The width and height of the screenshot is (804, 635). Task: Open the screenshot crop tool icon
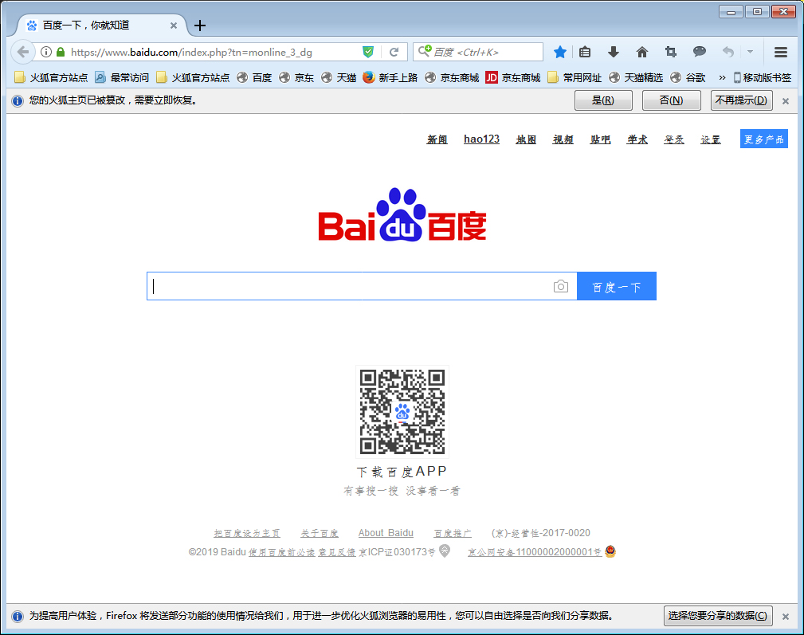click(670, 52)
